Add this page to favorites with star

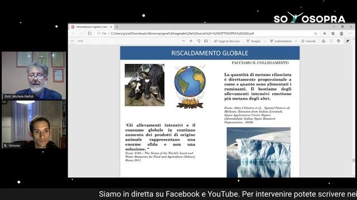pos(316,33)
